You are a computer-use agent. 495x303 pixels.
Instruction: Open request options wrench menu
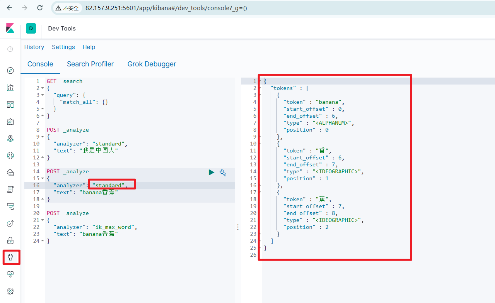(223, 173)
